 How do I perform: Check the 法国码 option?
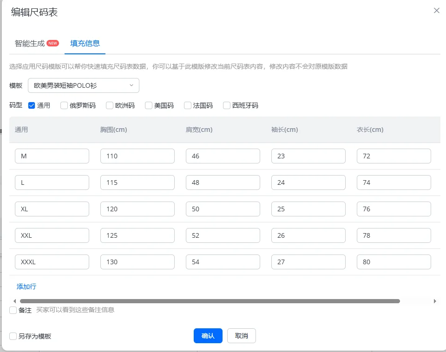tap(187, 105)
